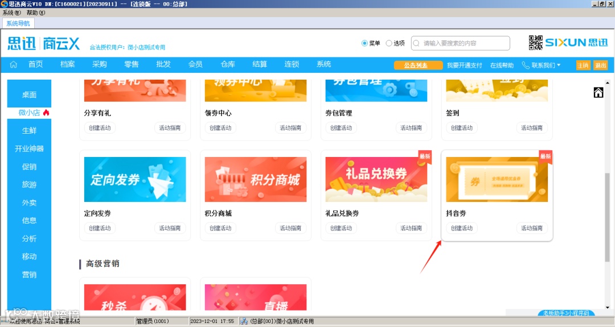
Task: Open the 帮助 menu in menu bar
Action: [36, 13]
